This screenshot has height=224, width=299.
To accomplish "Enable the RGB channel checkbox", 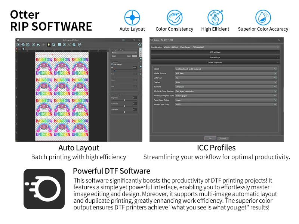I will pyautogui.click(x=111, y=64).
